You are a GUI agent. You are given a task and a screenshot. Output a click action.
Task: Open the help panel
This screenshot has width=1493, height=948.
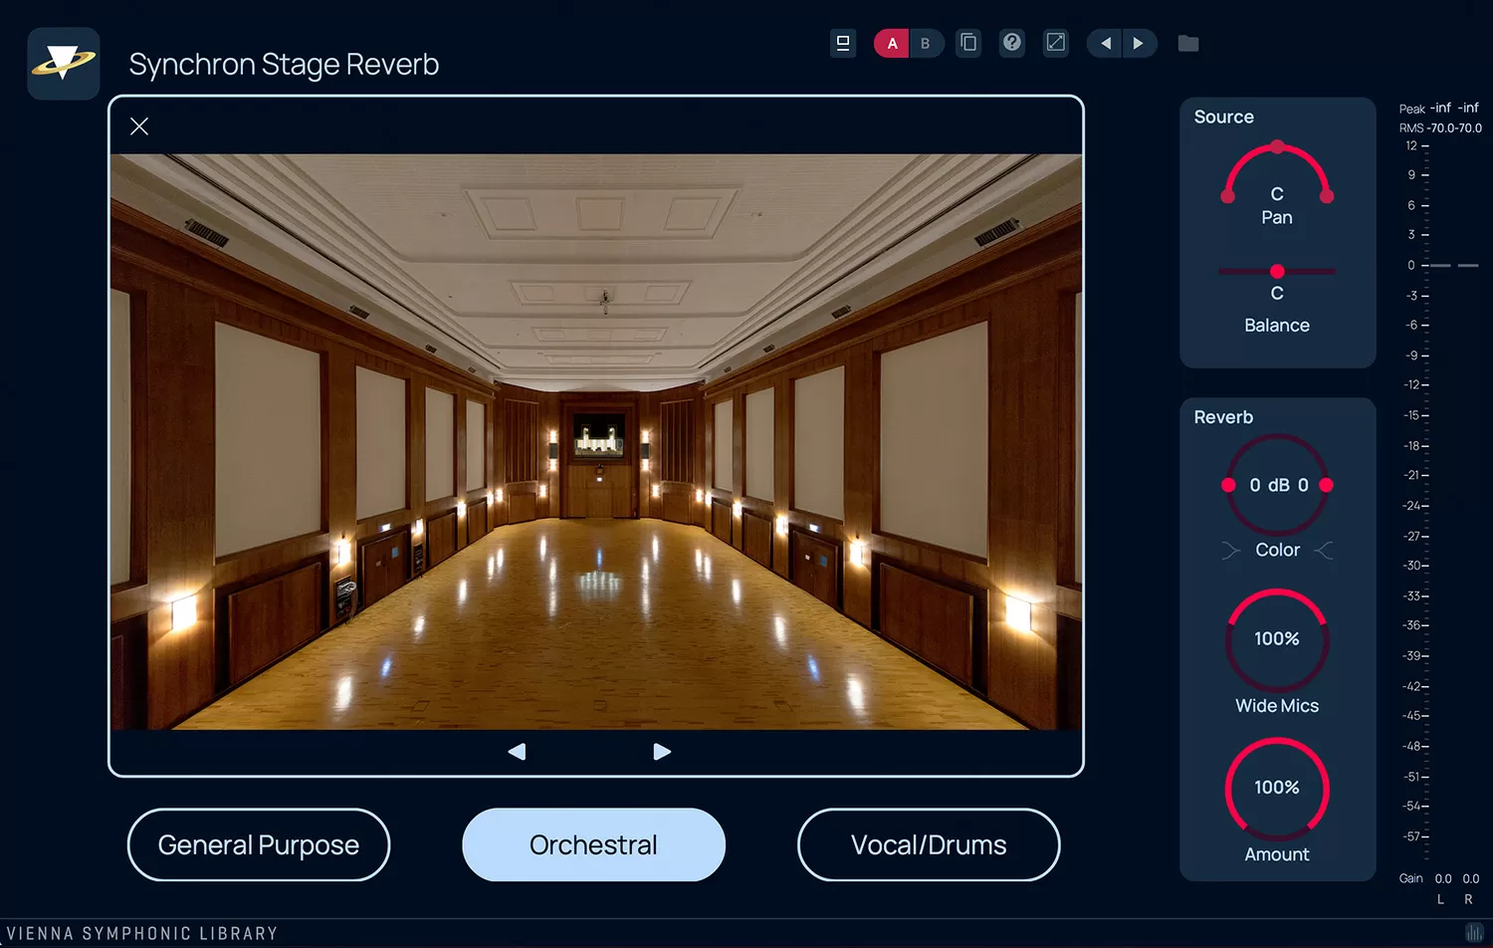[x=1011, y=43]
